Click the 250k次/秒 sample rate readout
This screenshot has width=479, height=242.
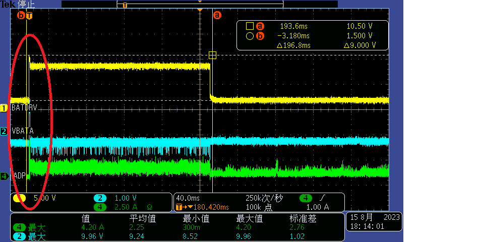pyautogui.click(x=264, y=198)
